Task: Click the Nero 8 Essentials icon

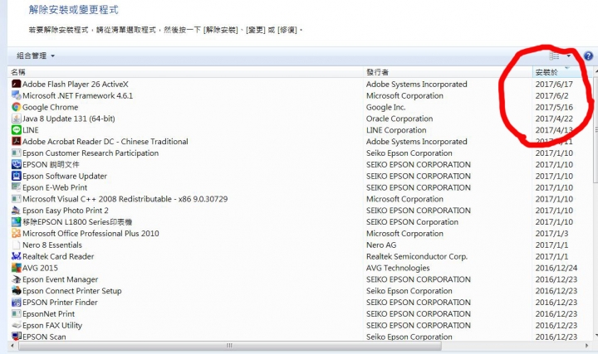Action: coord(16,245)
